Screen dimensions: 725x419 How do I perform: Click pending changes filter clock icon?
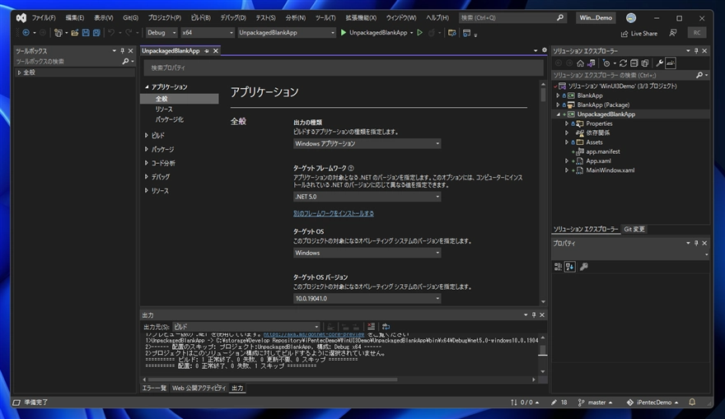606,63
